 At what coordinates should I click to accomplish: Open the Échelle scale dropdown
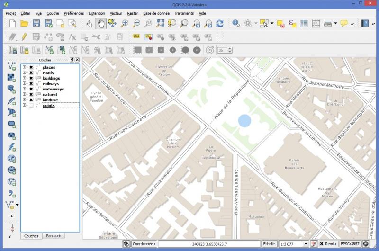307,244
